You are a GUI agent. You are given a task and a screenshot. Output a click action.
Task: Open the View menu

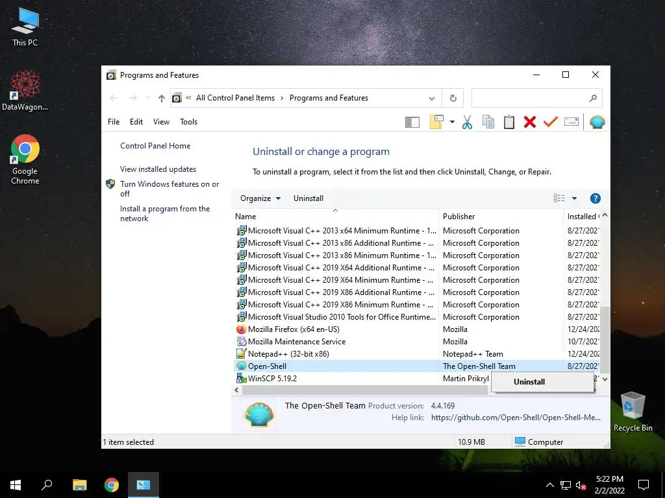161,122
